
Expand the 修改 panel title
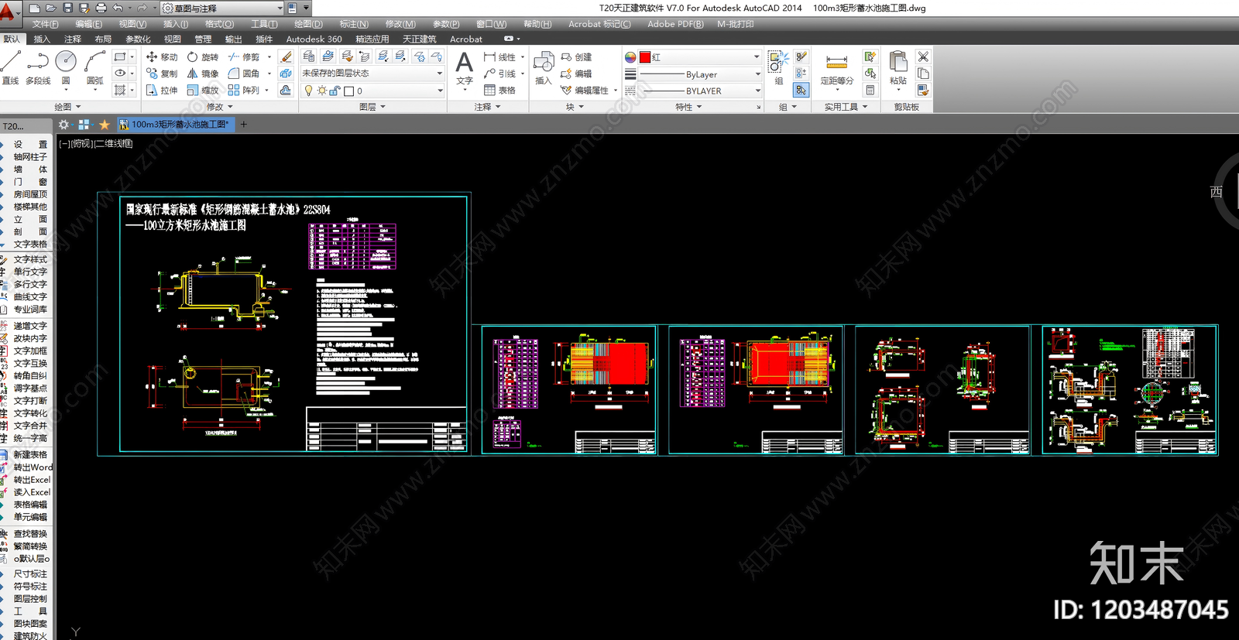(219, 107)
